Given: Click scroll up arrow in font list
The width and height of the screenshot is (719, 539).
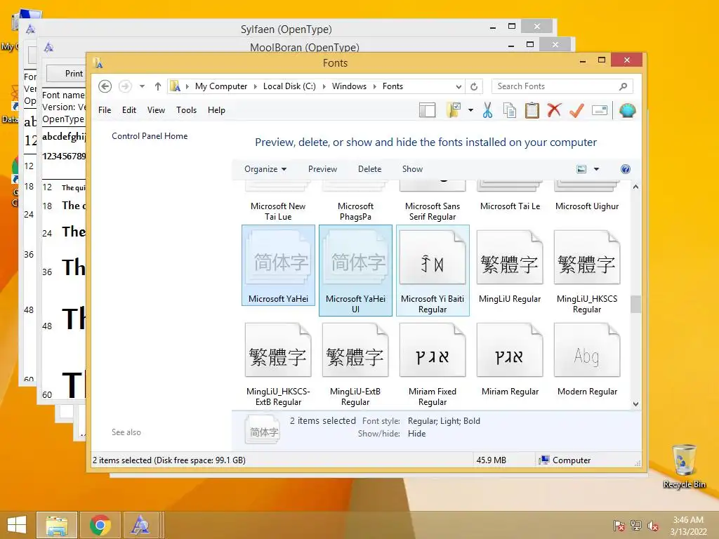Looking at the screenshot, I should pos(635,187).
